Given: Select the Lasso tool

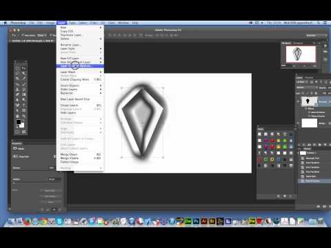Looking at the screenshot, I should point(18,74).
